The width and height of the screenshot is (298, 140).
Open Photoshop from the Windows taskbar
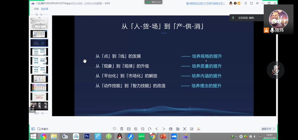pos(87,136)
